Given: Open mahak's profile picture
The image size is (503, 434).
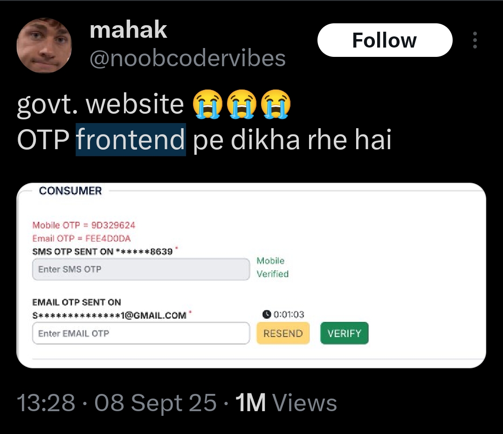Looking at the screenshot, I should pos(44,45).
